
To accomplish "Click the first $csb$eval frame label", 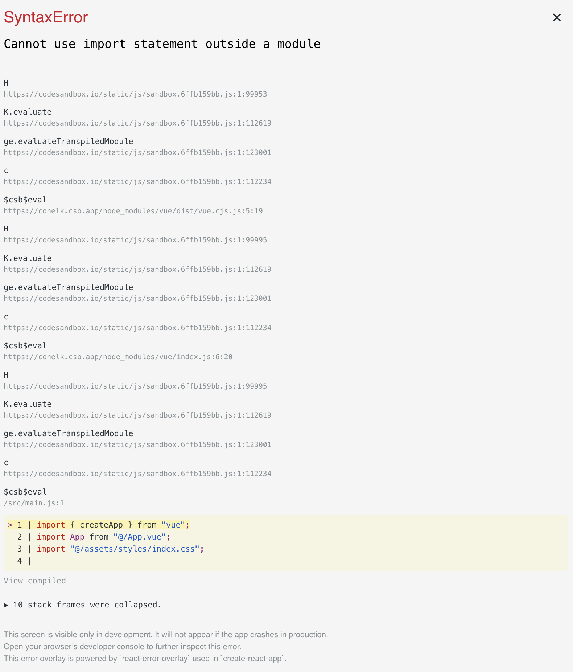I will [x=25, y=200].
